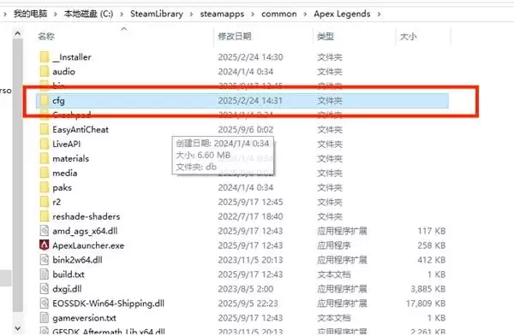The height and width of the screenshot is (336, 514).
Task: Go to 本地磁盘 (C:) breadcrumb
Action: (88, 14)
